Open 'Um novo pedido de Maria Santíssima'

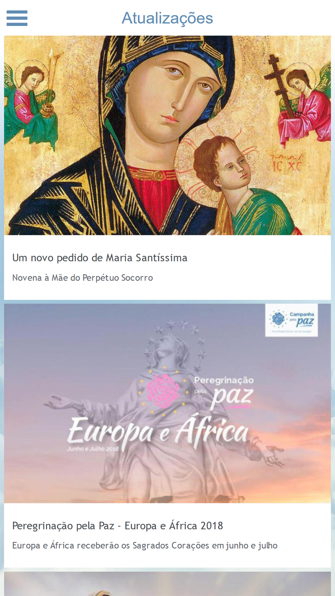100,258
